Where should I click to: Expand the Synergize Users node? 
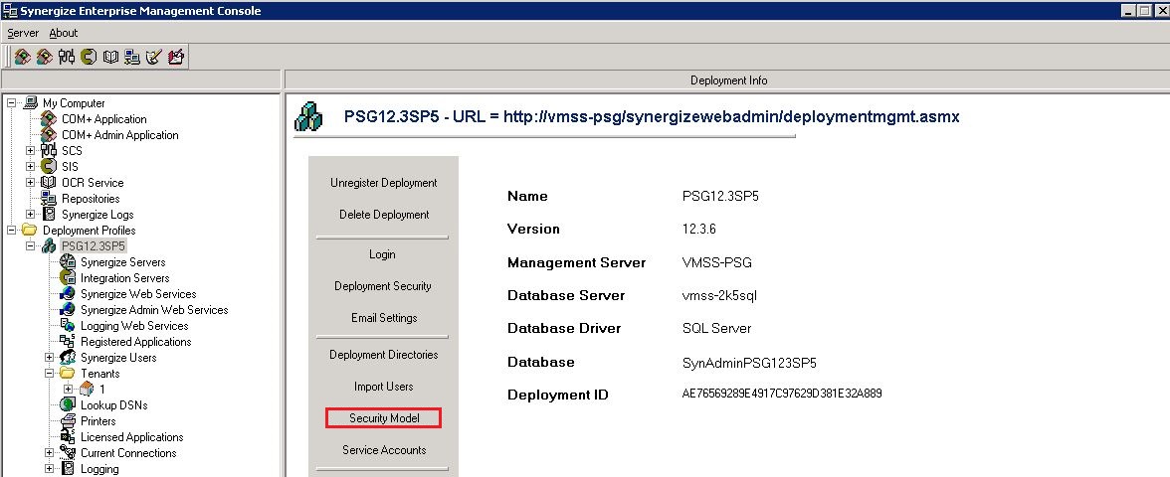50,357
